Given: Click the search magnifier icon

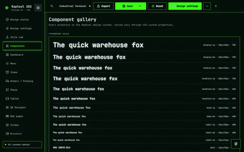Looking at the screenshot, I should click(52, 6).
